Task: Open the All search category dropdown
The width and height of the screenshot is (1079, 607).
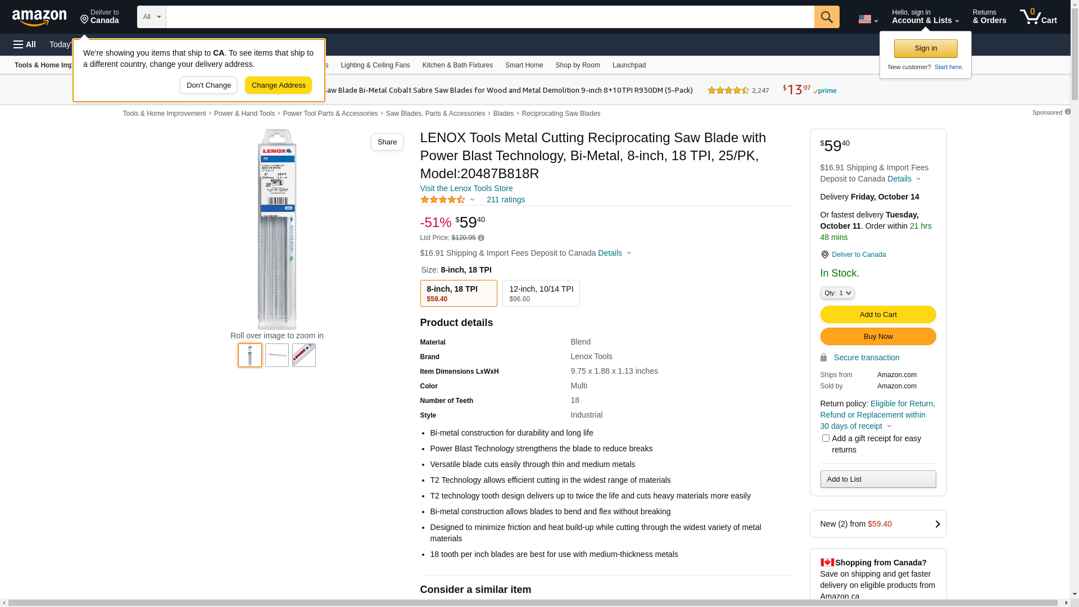Action: coord(152,17)
